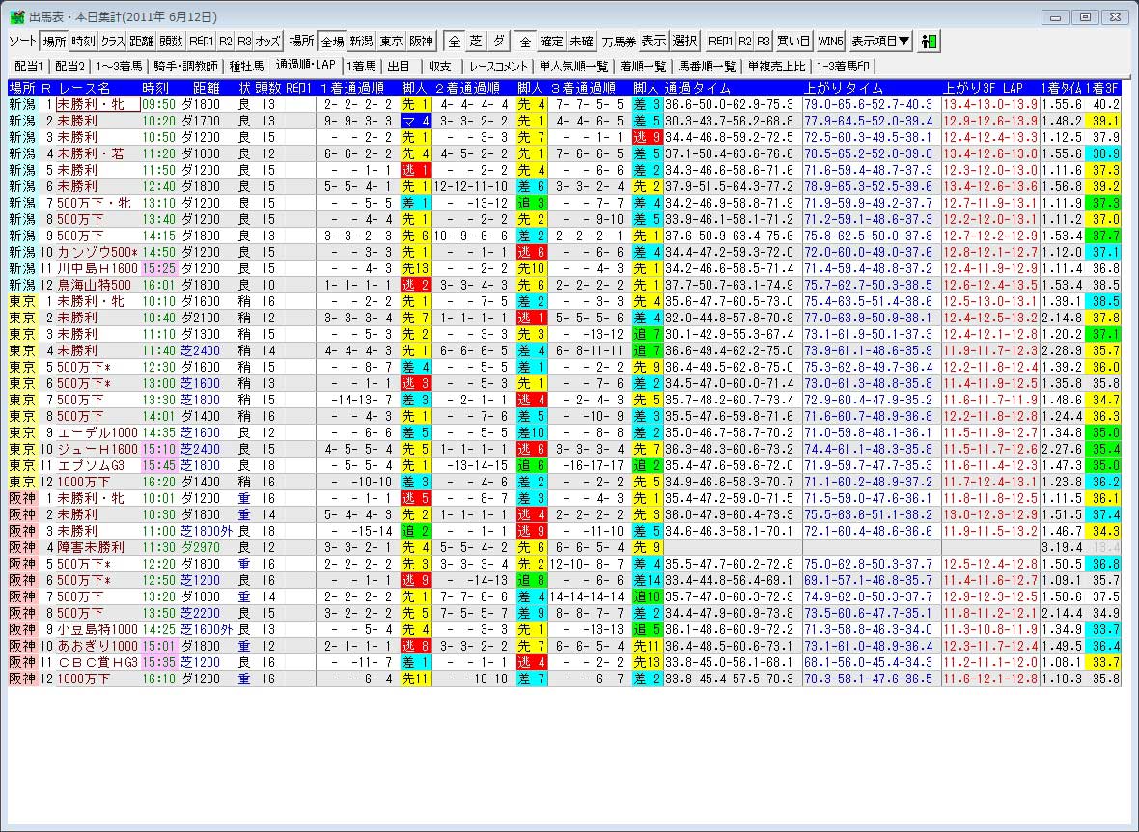Screen dimensions: 1139x832
Task: Toggle the 新潟 venue filter
Action: tap(361, 42)
